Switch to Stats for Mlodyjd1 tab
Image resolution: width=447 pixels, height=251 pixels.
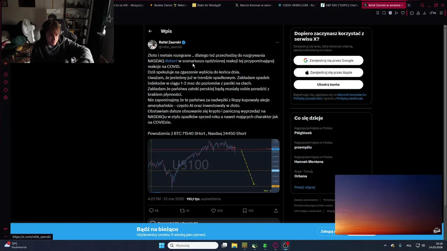coord(211,5)
